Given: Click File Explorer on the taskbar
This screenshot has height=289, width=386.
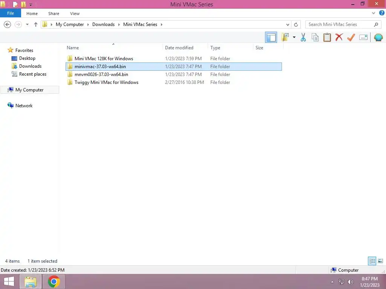Looking at the screenshot, I should pos(30,281).
